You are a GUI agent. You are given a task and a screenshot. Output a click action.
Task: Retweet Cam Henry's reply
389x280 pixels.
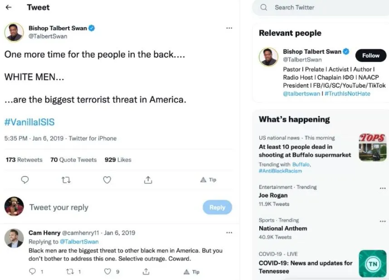coord(70,271)
